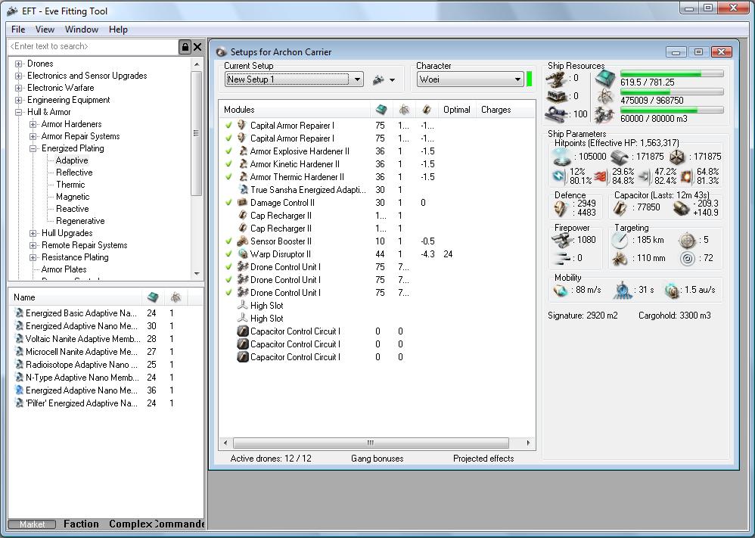Viewport: 755px width, 538px height.
Task: Click the targeting range icon beside 185 km
Action: [x=620, y=239]
